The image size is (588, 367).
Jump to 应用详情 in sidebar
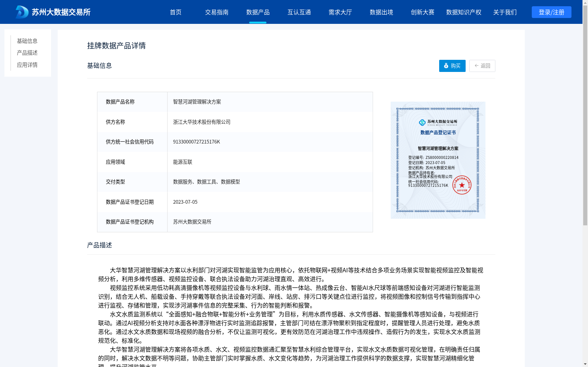(27, 65)
